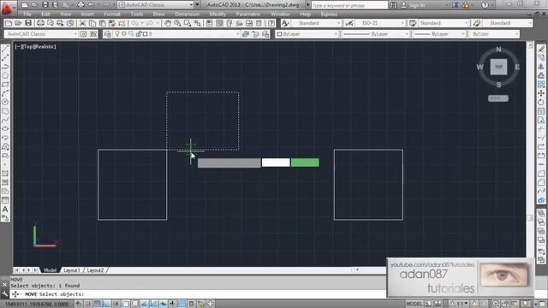
Task: Click the Text Style icon
Action: pyautogui.click(x=285, y=23)
